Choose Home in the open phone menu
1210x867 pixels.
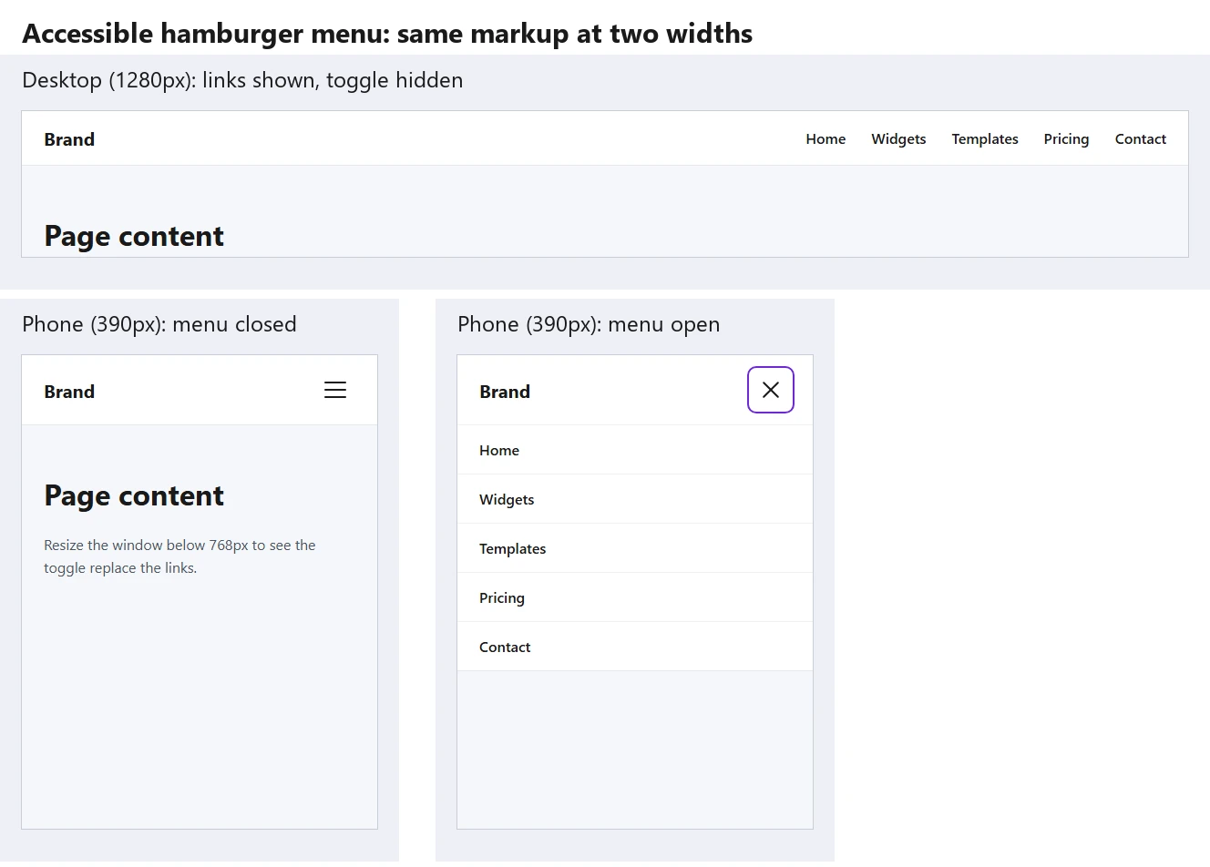pyautogui.click(x=635, y=450)
